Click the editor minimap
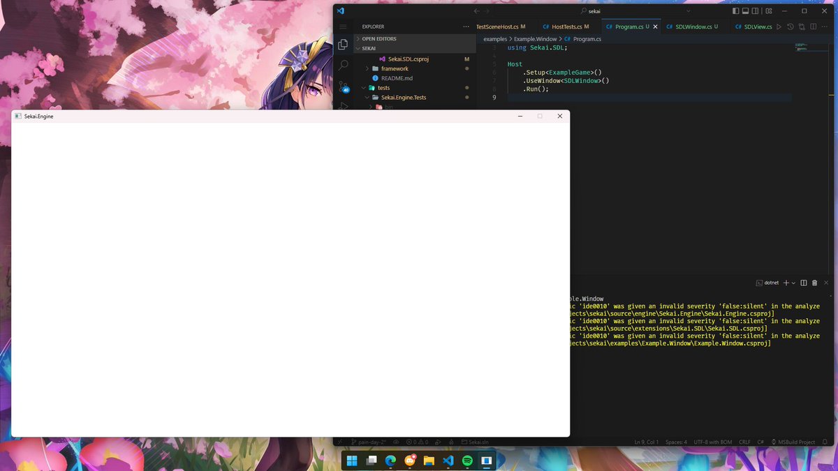838x471 pixels. pyautogui.click(x=810, y=47)
